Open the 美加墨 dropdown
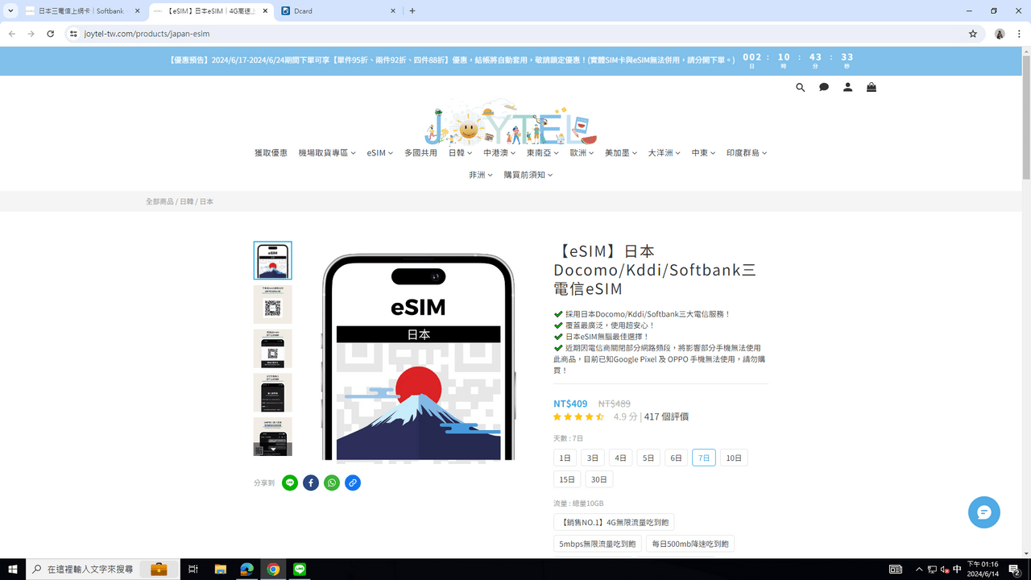 pyautogui.click(x=621, y=153)
